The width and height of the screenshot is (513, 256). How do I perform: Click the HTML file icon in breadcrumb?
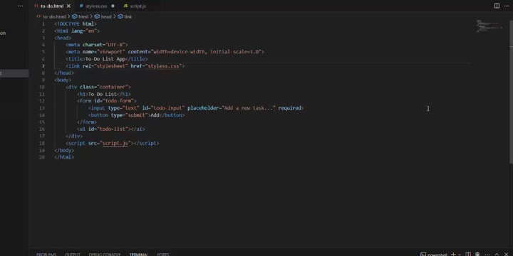38,16
